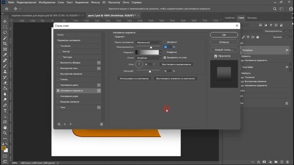Viewport: 294px width, 165px height.
Task: Toggle the Просмотр preview checkbox
Action: point(215,56)
